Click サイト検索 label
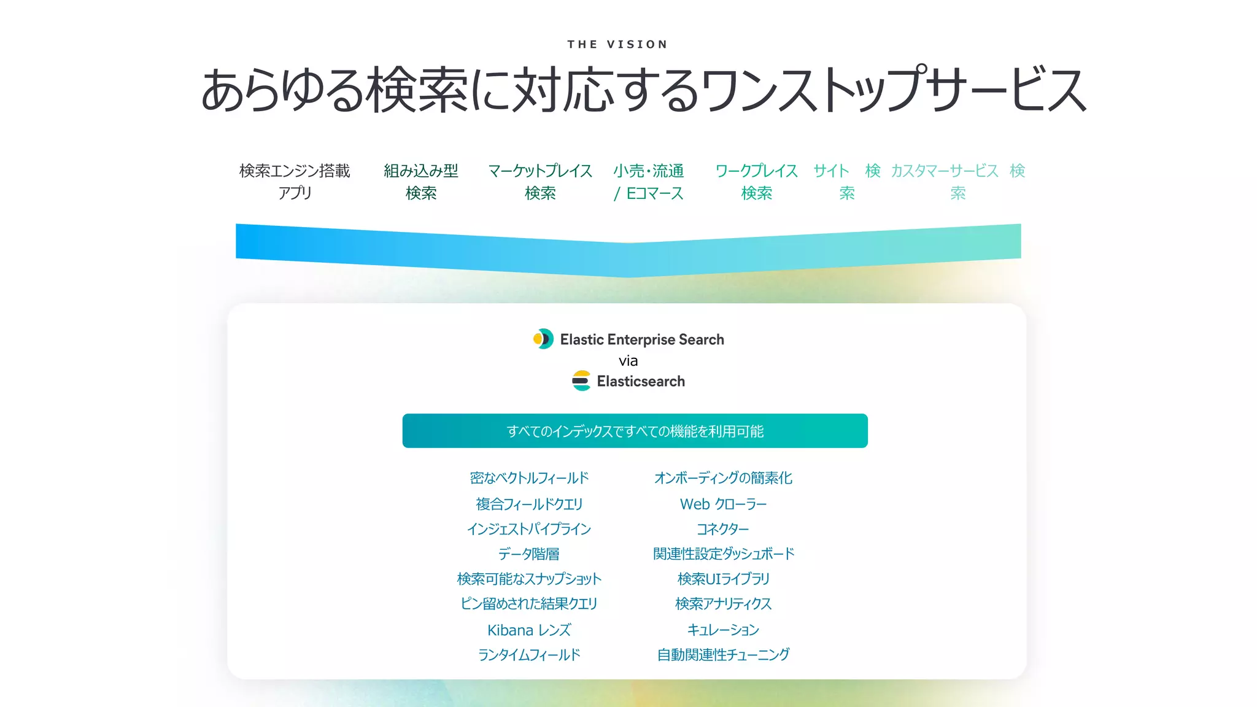The image size is (1257, 707). click(847, 182)
